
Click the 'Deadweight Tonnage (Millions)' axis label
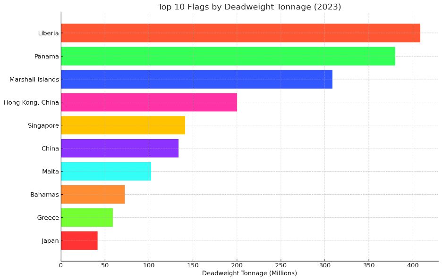click(249, 273)
